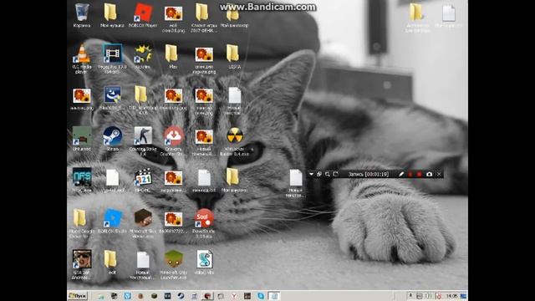Select the WinLocker Builder radiation icon
The height and width of the screenshot is (301, 535).
235,136
